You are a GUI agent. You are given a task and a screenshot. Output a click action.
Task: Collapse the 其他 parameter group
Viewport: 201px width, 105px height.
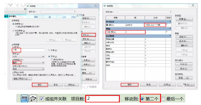[170, 28]
